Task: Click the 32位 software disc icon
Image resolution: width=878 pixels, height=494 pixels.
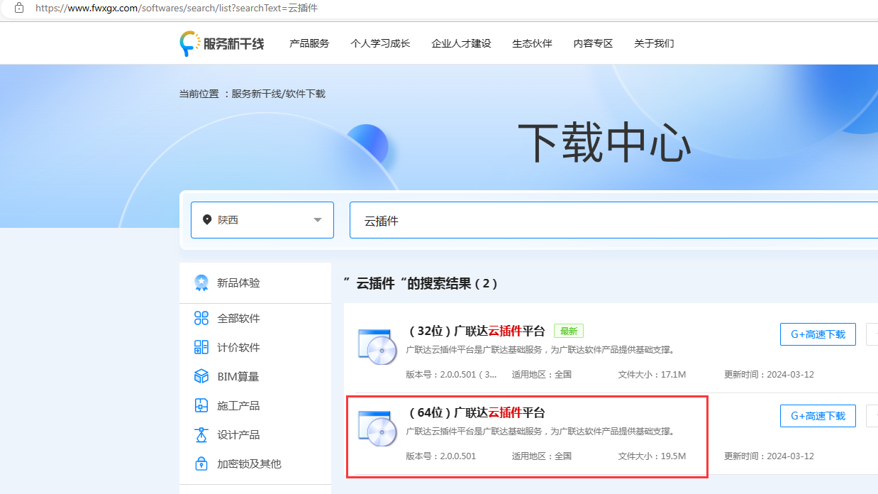Action: click(377, 348)
